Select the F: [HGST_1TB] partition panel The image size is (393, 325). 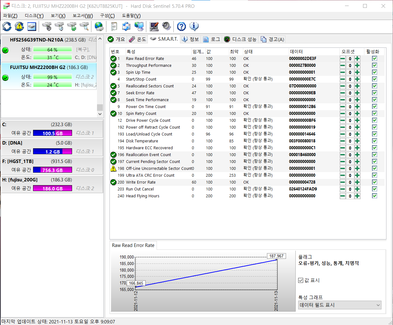tap(52, 166)
